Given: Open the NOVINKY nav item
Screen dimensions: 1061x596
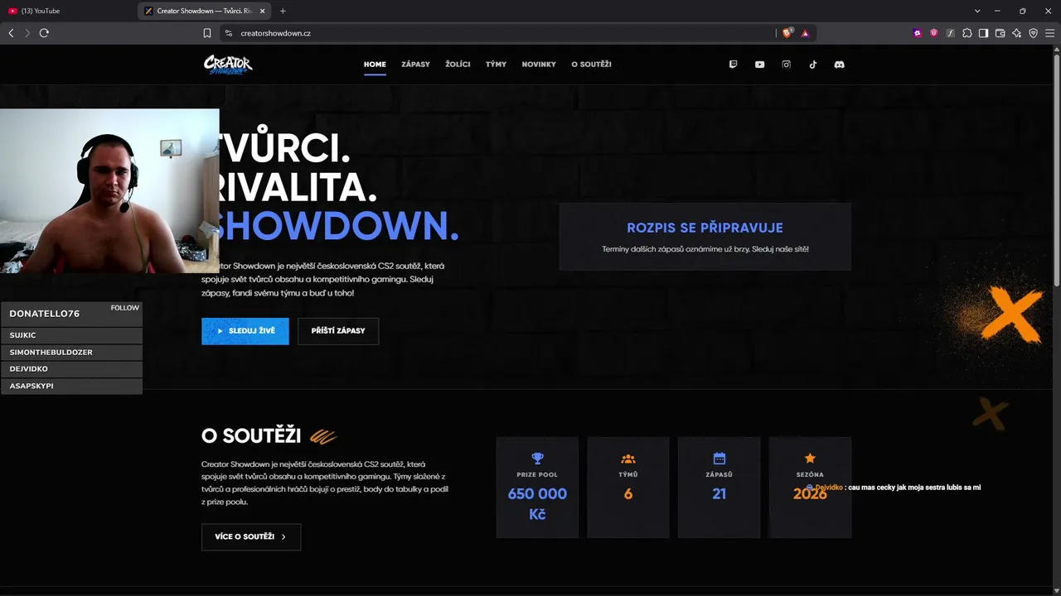Looking at the screenshot, I should (539, 65).
